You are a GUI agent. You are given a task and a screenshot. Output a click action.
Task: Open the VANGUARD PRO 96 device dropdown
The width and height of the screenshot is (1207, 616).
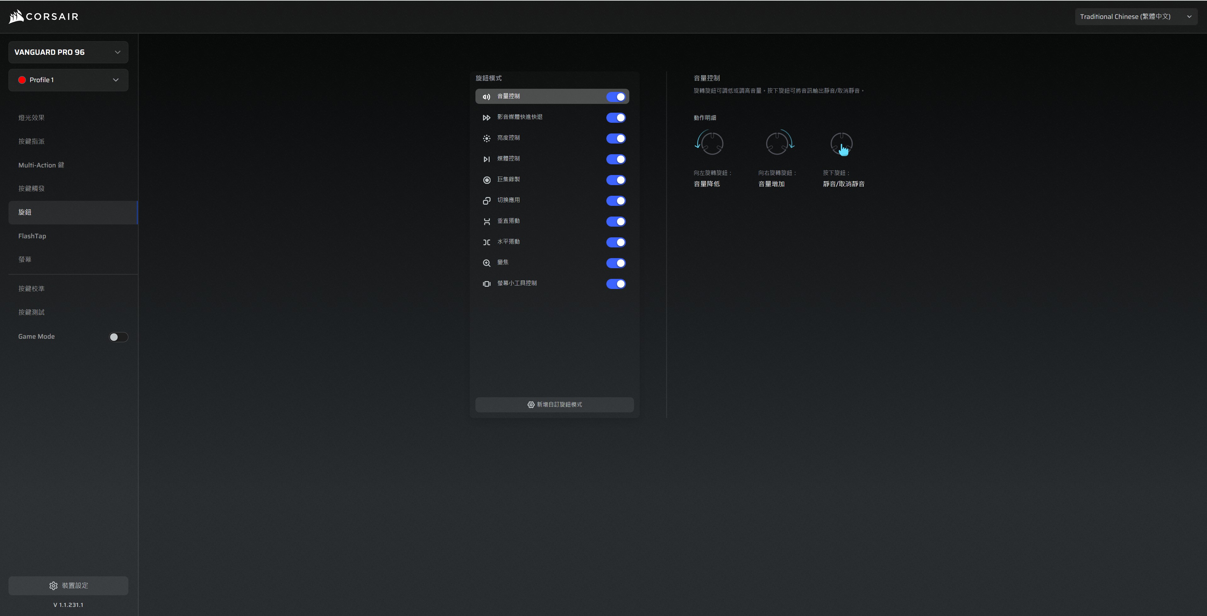point(68,52)
